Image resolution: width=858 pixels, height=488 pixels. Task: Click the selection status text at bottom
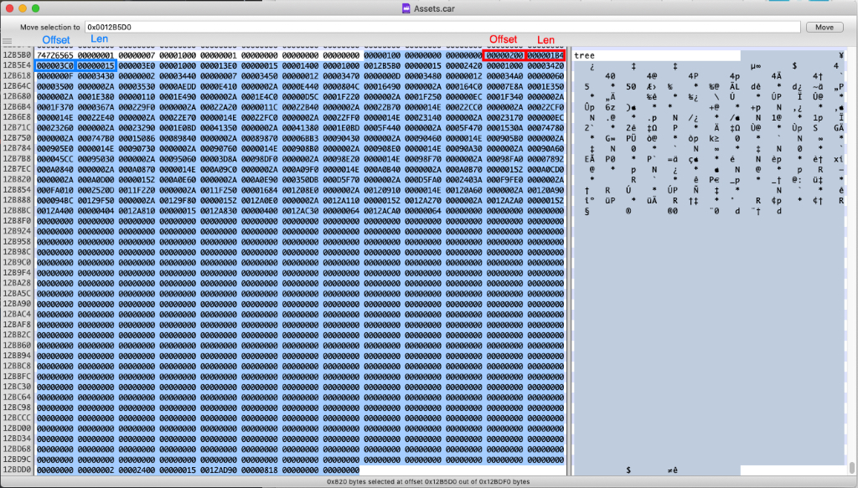pos(428,481)
